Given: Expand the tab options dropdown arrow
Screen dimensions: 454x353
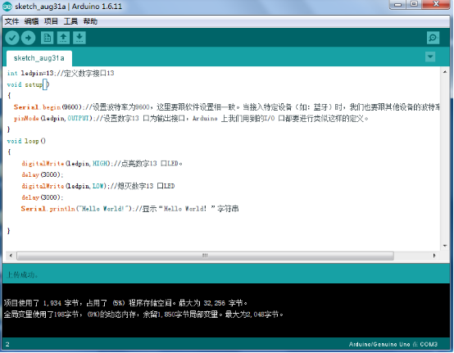Looking at the screenshot, I should click(430, 57).
